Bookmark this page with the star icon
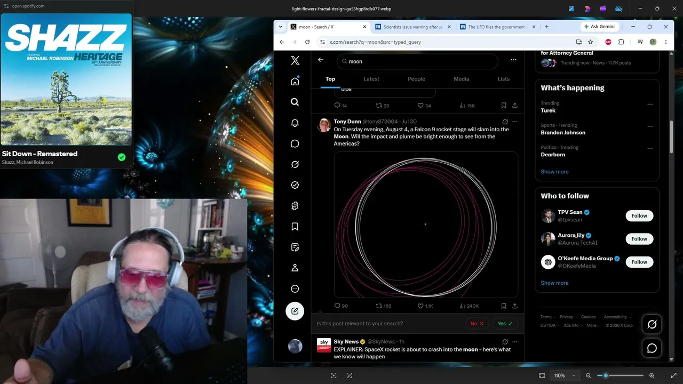The width and height of the screenshot is (683, 384). (x=591, y=42)
